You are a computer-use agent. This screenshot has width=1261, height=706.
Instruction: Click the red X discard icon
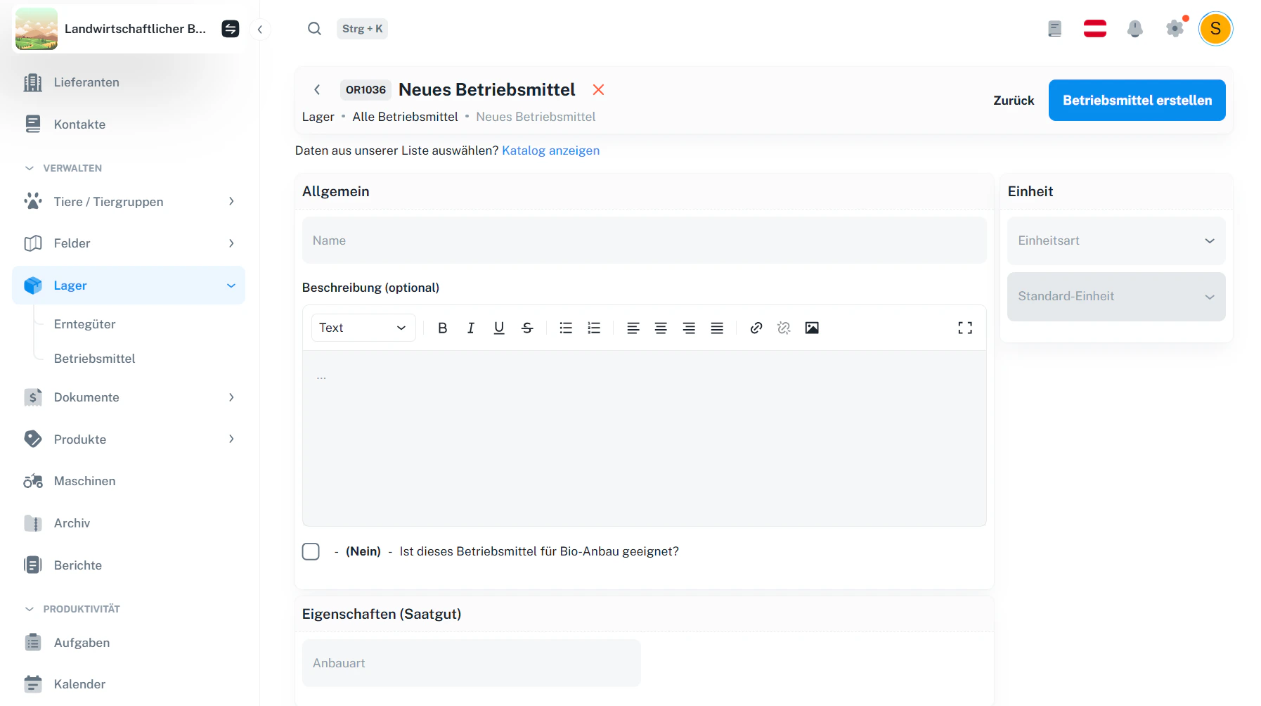[598, 89]
